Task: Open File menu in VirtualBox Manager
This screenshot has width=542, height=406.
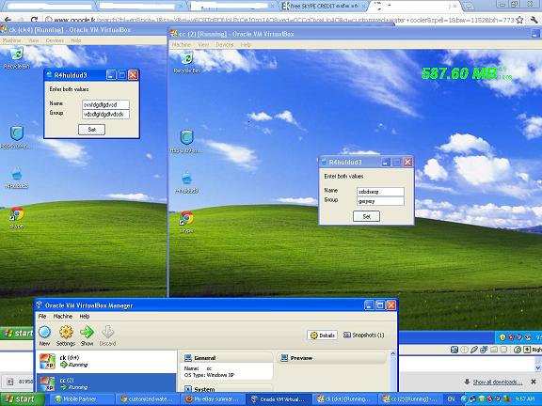Action: click(42, 316)
